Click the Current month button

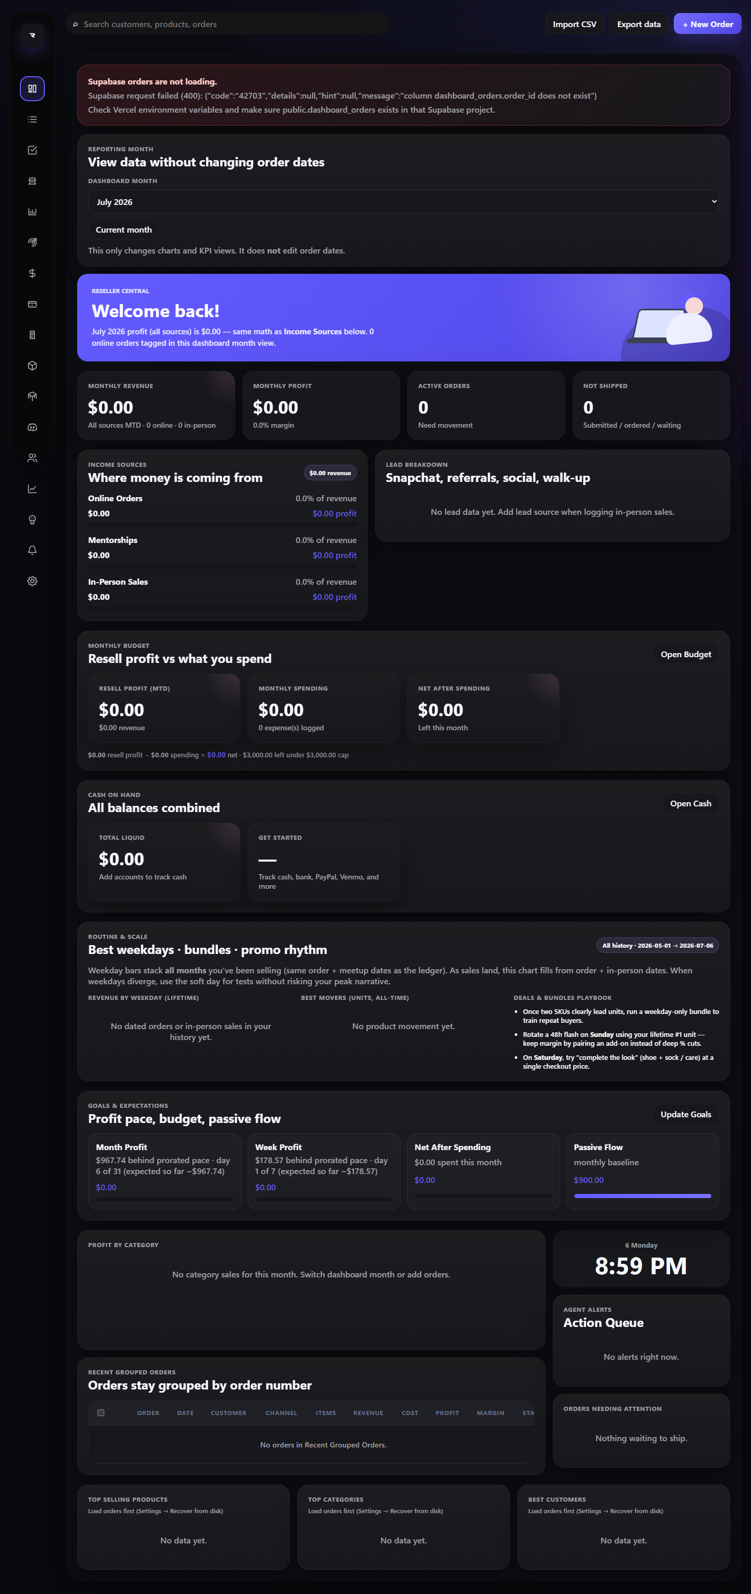click(x=124, y=230)
